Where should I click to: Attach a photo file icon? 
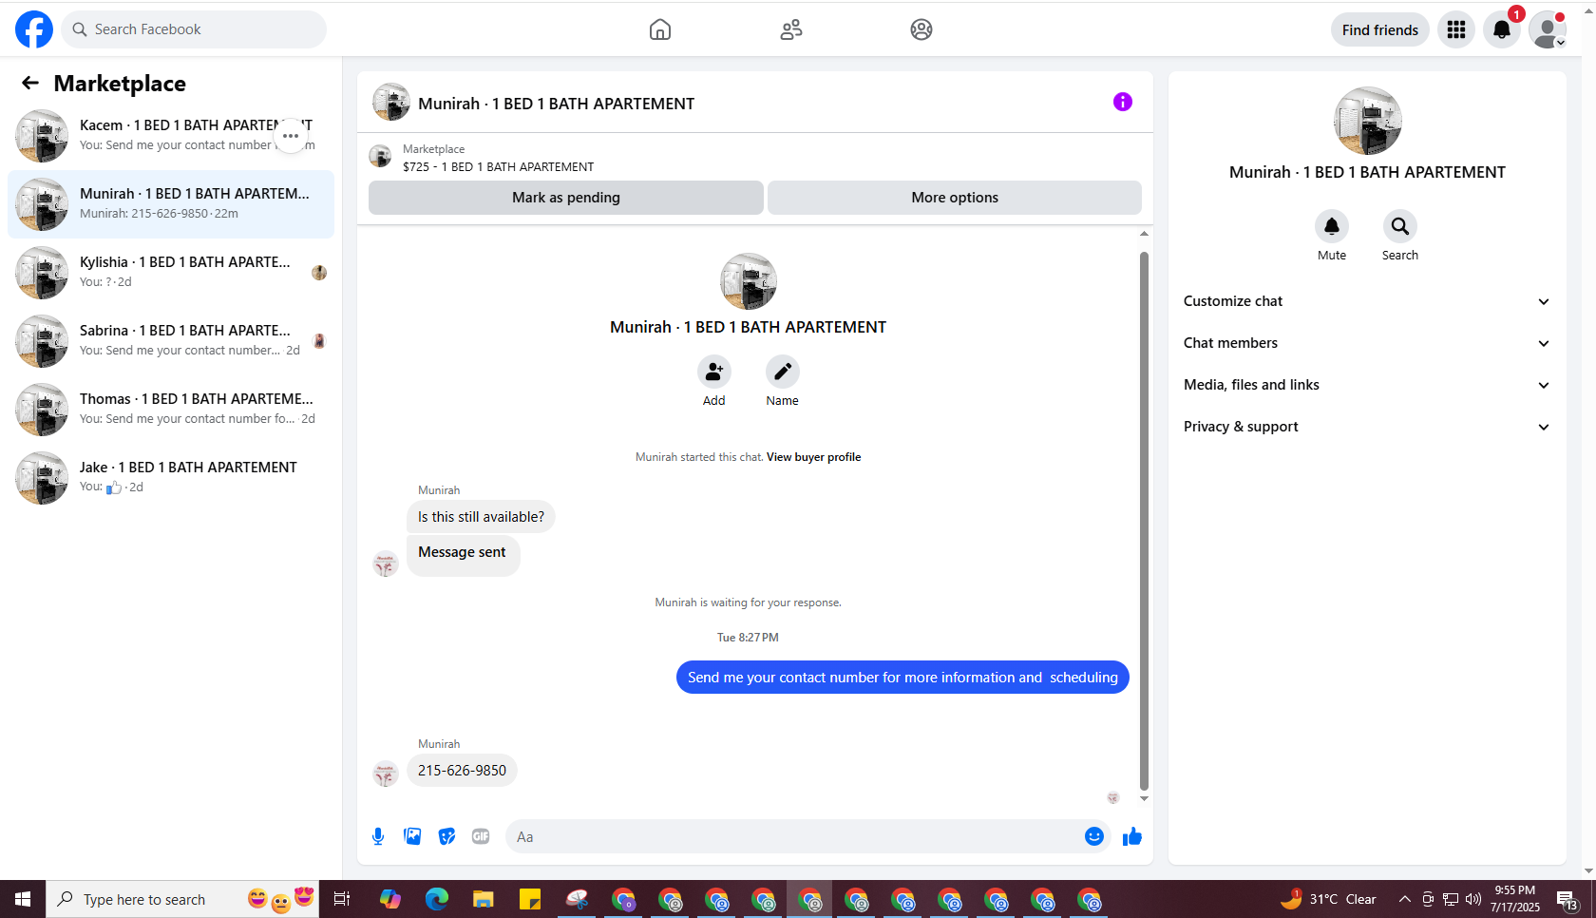point(412,836)
